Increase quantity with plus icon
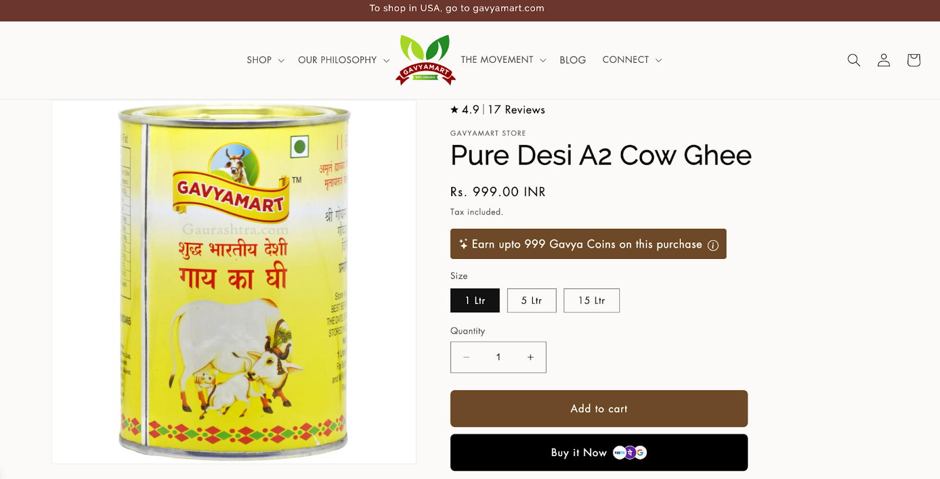The image size is (940, 479). click(x=531, y=357)
